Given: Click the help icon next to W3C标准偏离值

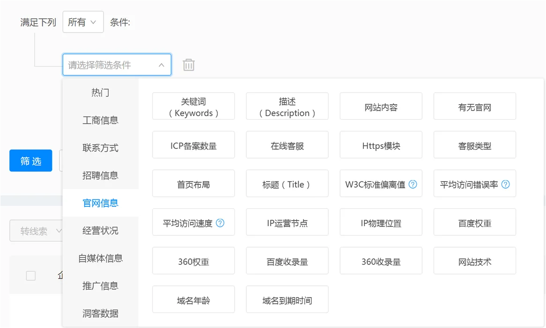Looking at the screenshot, I should point(413,184).
